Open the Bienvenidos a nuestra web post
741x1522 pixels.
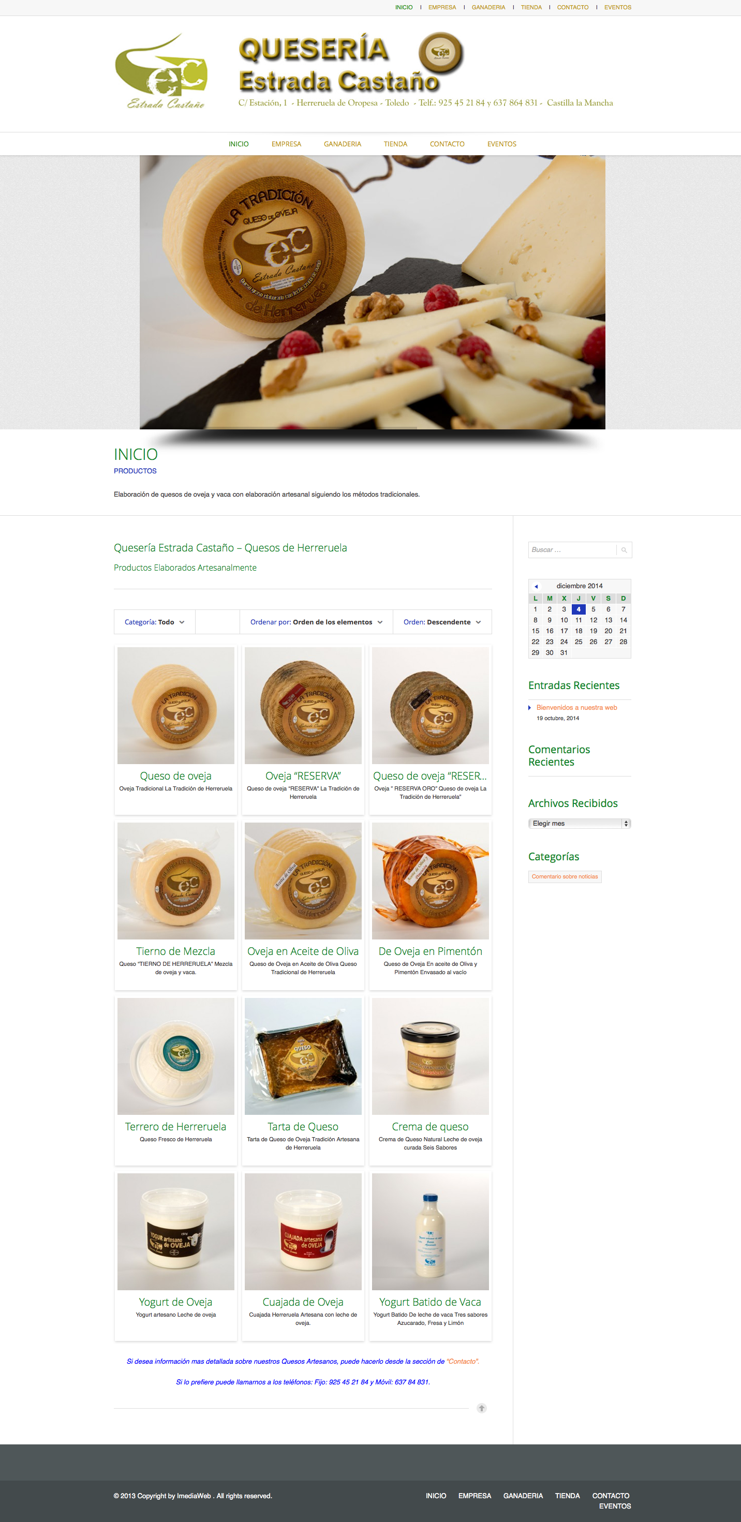577,707
